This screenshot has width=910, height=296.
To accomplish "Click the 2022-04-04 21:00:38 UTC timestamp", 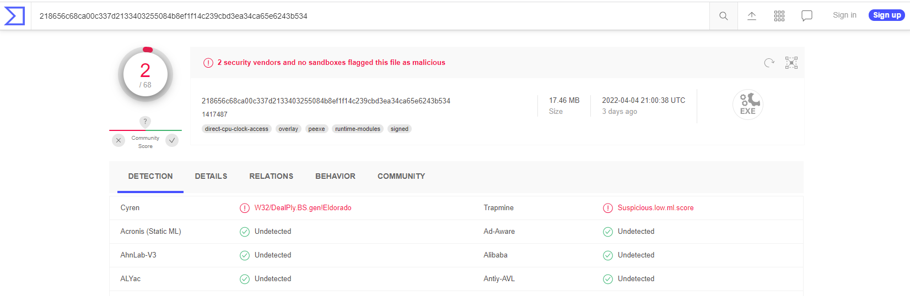I will (x=644, y=101).
